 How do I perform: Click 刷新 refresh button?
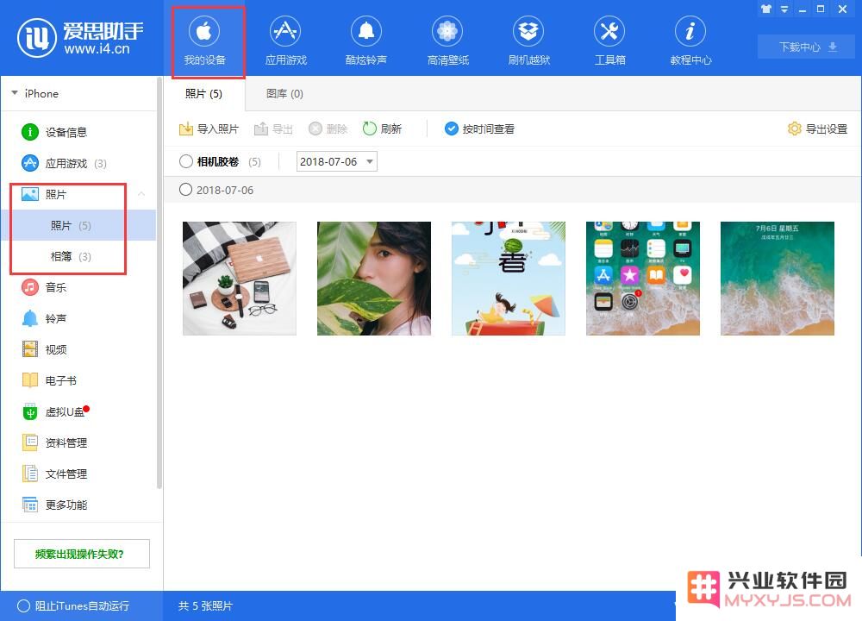click(x=382, y=129)
